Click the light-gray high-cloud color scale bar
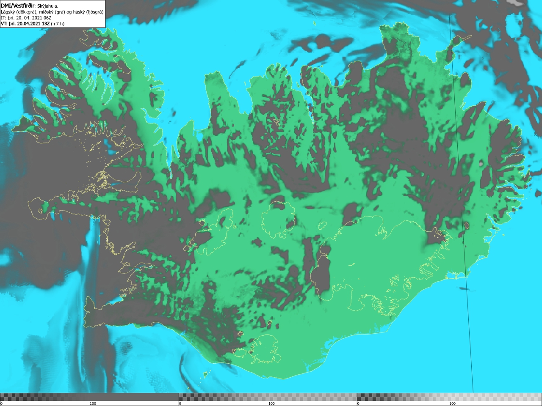 tap(449, 397)
